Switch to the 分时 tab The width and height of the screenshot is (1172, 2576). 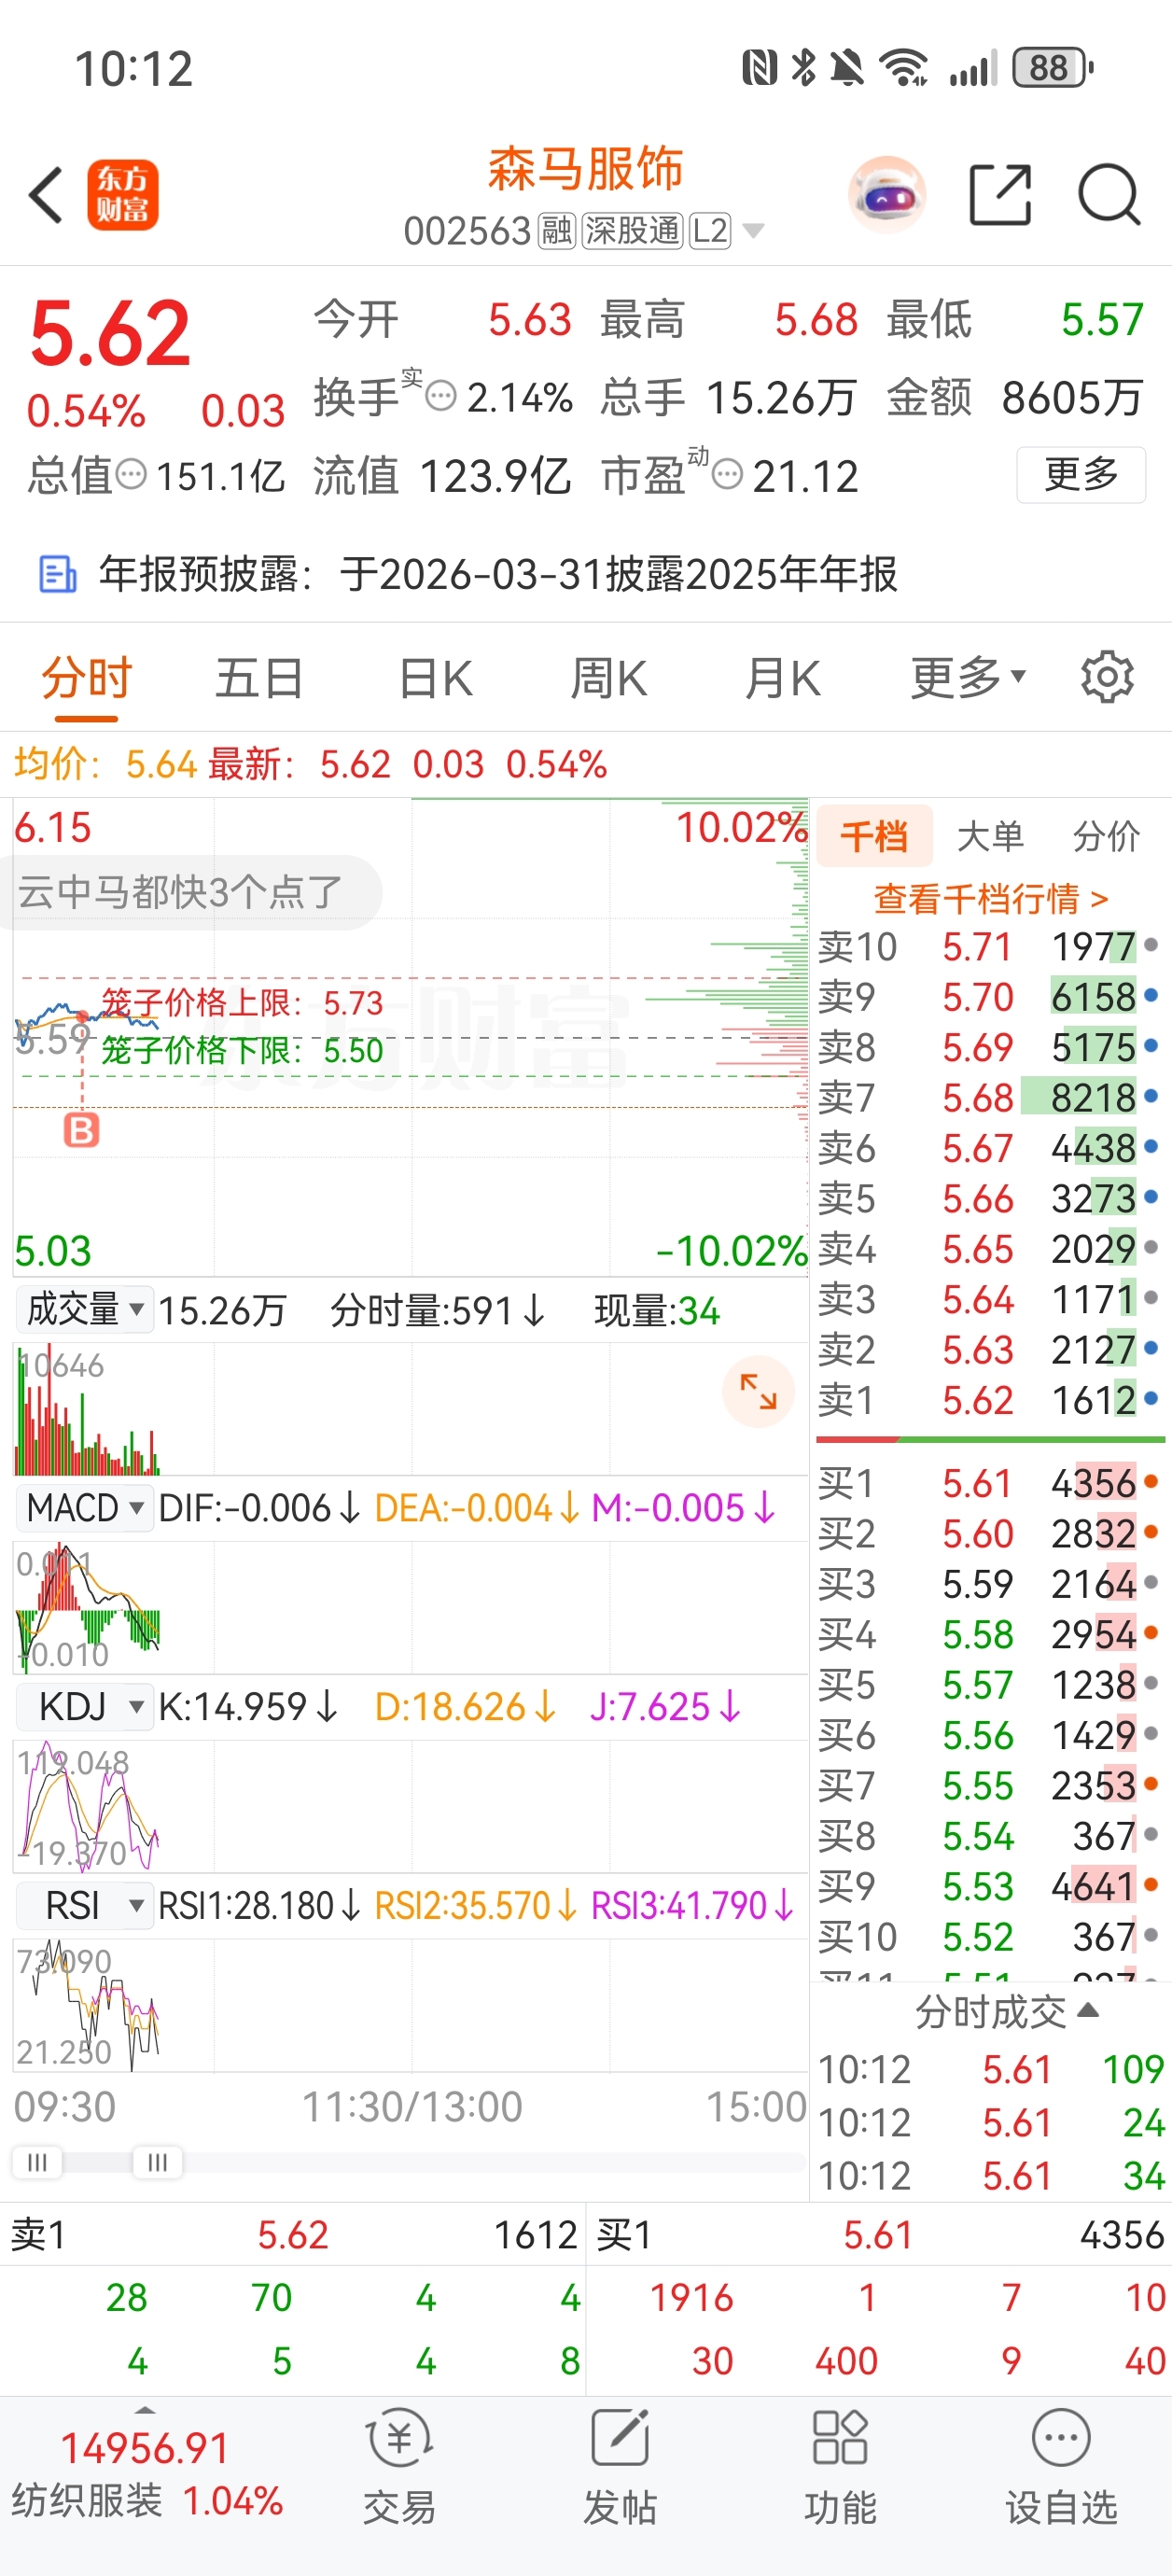coord(87,678)
